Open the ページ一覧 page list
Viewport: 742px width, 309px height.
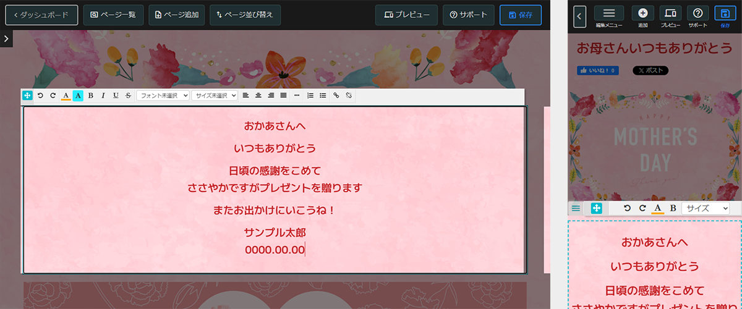(x=114, y=15)
